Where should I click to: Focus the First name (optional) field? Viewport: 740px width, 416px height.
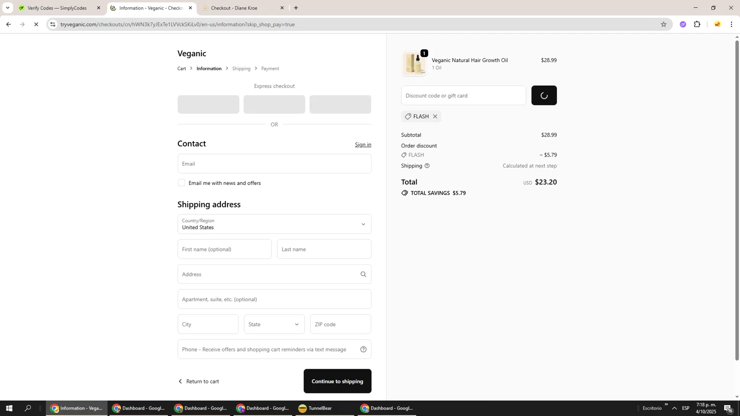click(x=224, y=249)
